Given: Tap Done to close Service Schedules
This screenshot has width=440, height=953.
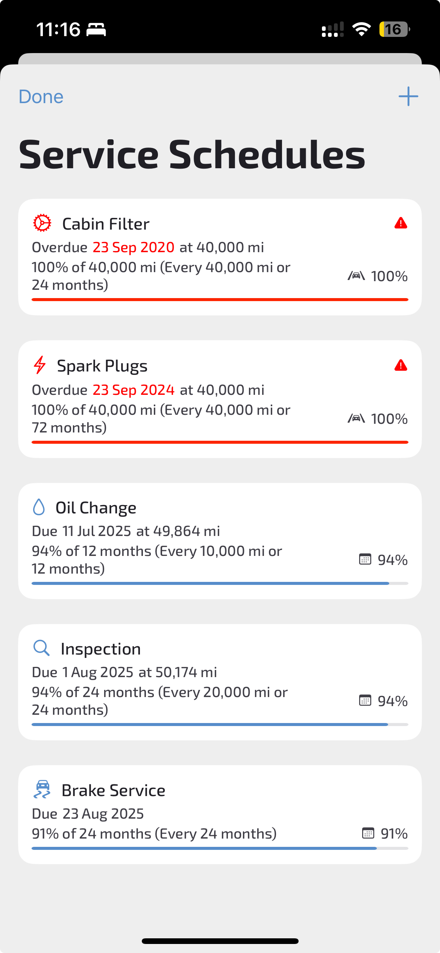Looking at the screenshot, I should coord(41,97).
